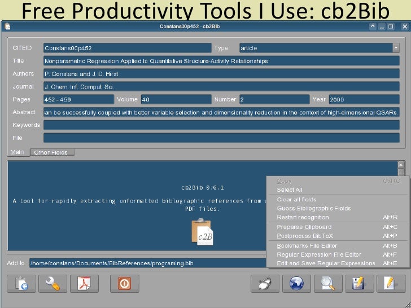Choose Clear all fields menu entry

(x=296, y=200)
